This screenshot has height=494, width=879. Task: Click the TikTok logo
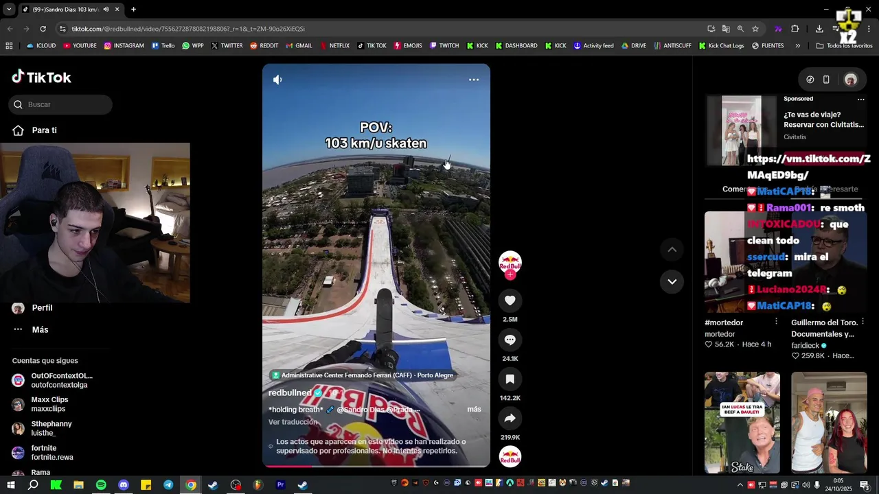[x=41, y=77]
